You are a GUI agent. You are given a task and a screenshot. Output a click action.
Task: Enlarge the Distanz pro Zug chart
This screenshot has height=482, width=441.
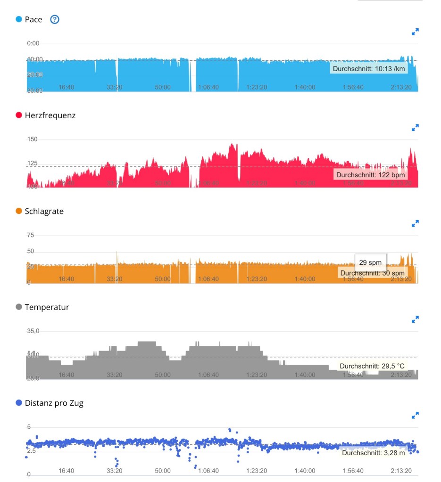(415, 415)
